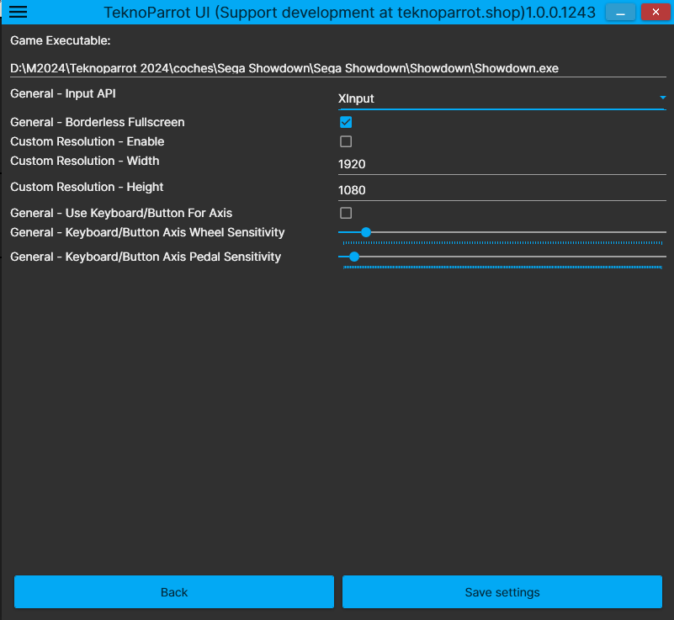The height and width of the screenshot is (620, 674).
Task: Toggle the Borderless Fullscreen checkbox
Action: pyautogui.click(x=346, y=122)
